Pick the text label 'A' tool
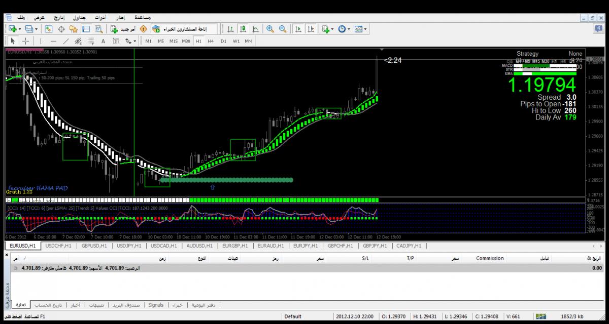This screenshot has height=324, width=609. tap(103, 41)
